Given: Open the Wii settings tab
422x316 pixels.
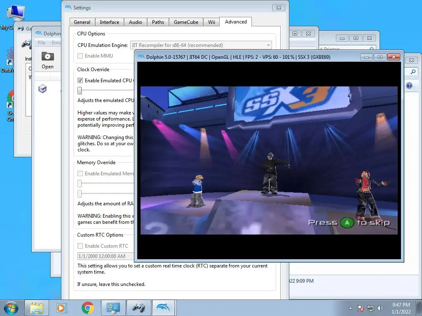Looking at the screenshot, I should click(x=211, y=22).
